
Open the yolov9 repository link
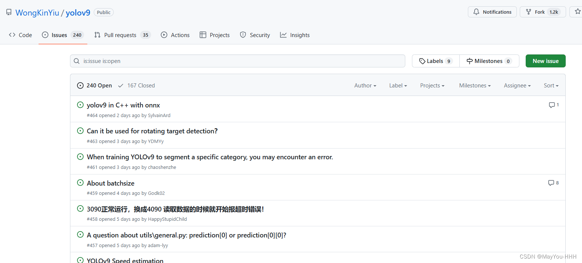point(78,13)
